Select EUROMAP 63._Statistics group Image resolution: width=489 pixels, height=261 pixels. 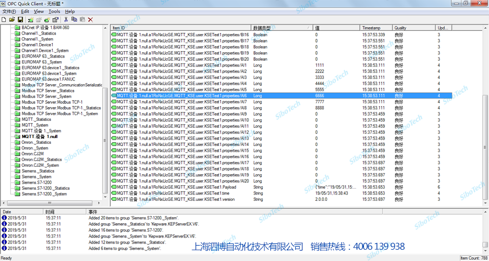pos(43,56)
